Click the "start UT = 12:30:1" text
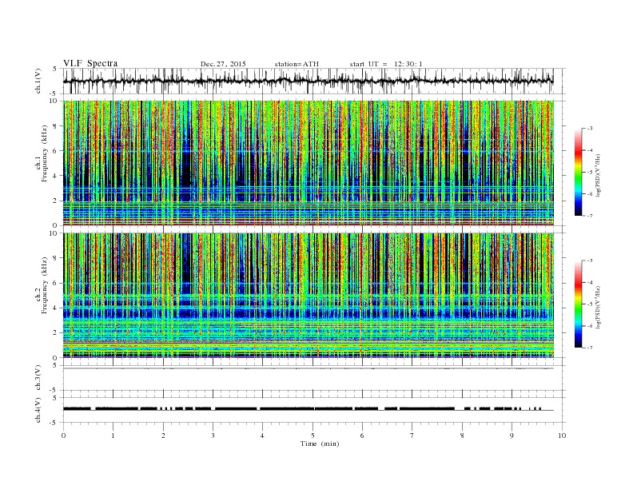The image size is (633, 489). click(x=386, y=64)
